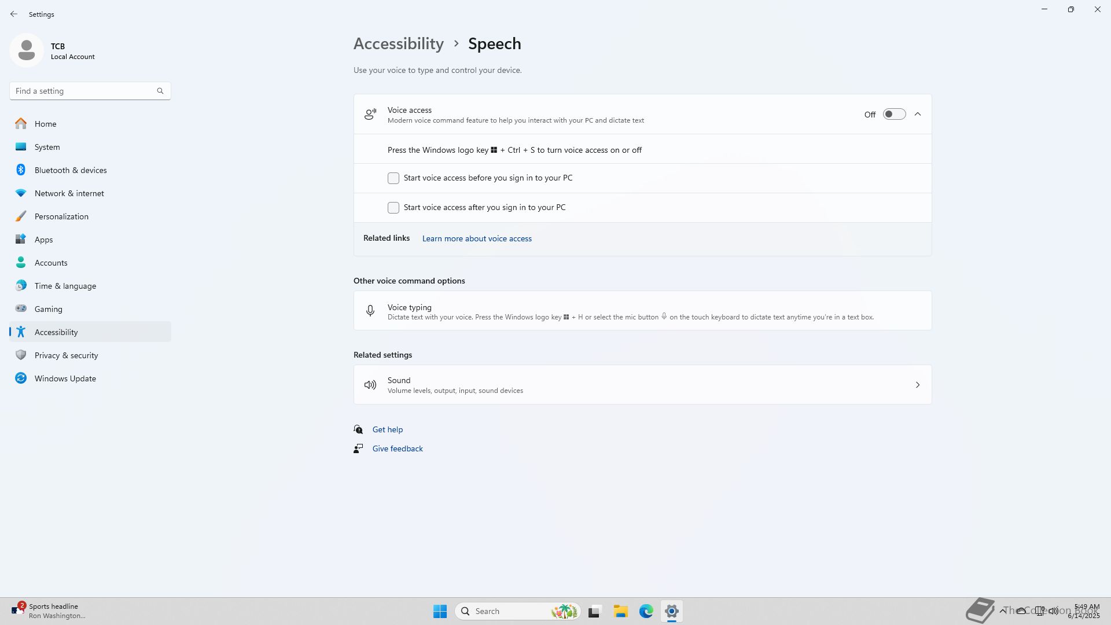
Task: Click the Bluetooth & devices sidebar icon
Action: pyautogui.click(x=21, y=170)
